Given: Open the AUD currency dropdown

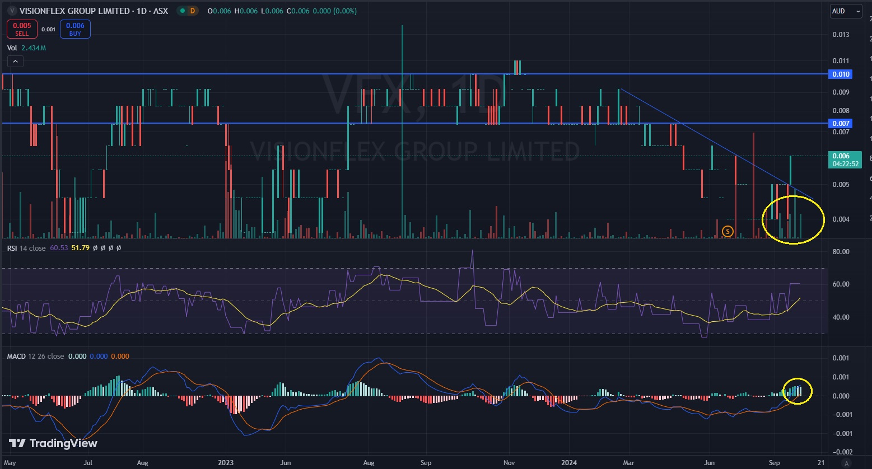Looking at the screenshot, I should coord(846,11).
